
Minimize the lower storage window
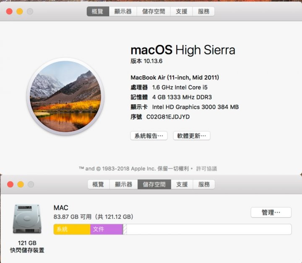click(x=21, y=184)
